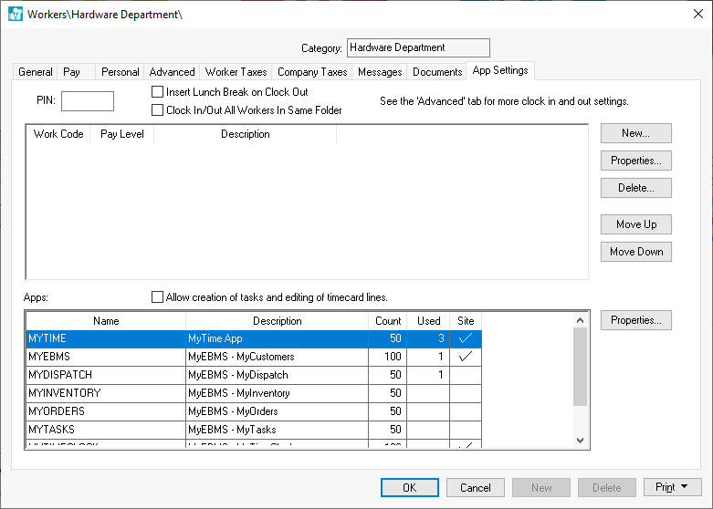Click New... work code button
Viewport: 713px width, 509px height.
pyautogui.click(x=635, y=133)
